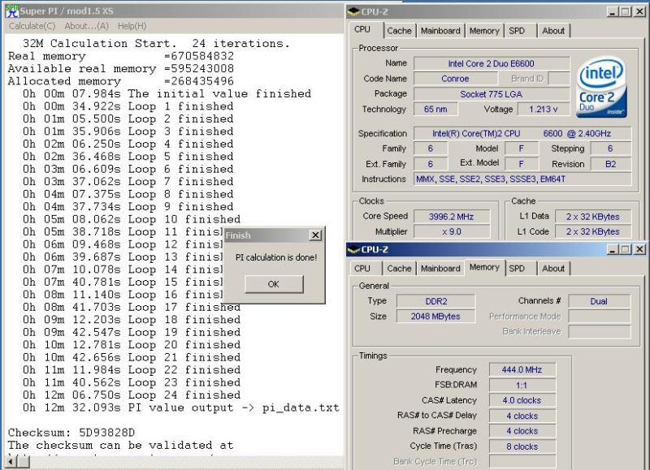Click the Instructions field listing MMX, SSE
The height and width of the screenshot is (470, 650).
(x=522, y=179)
